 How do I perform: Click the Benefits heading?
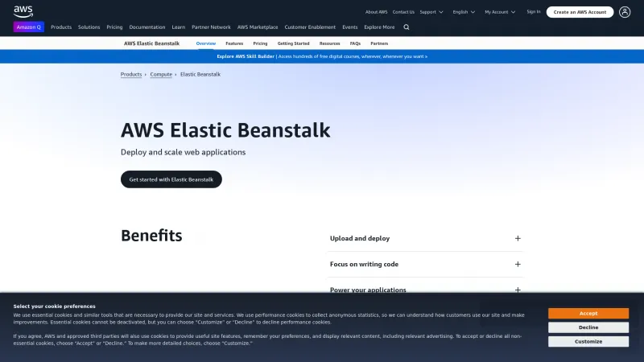click(151, 236)
